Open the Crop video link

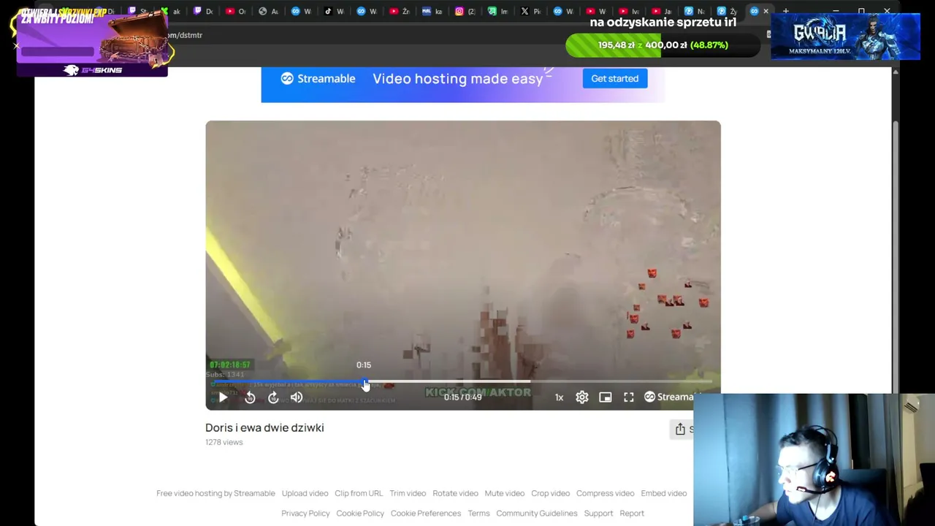pos(550,493)
